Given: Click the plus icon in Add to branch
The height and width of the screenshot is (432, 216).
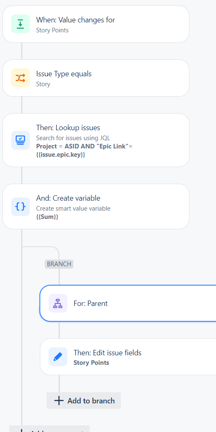Looking at the screenshot, I should coord(59,400).
